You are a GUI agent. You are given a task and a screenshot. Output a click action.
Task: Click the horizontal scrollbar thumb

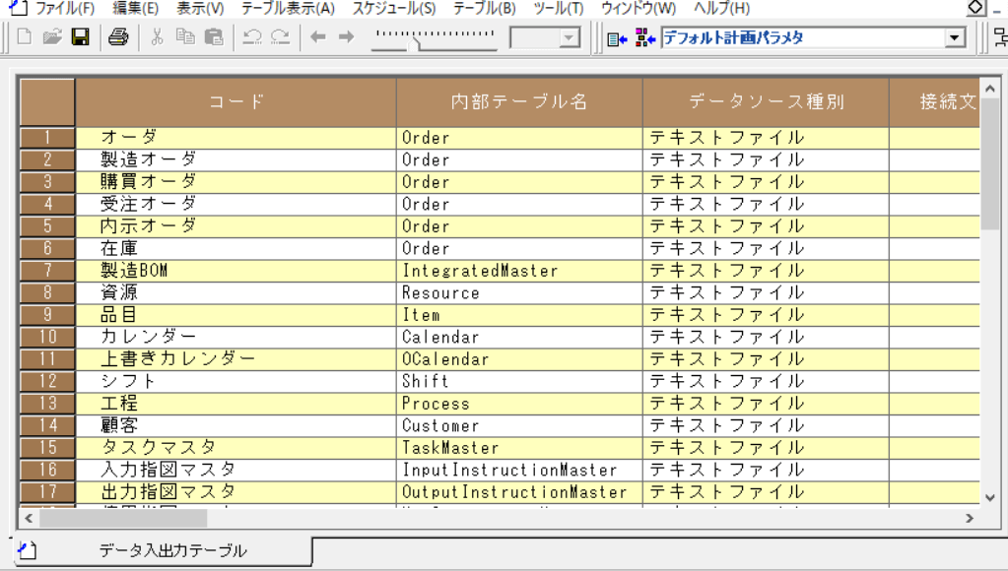[x=123, y=519]
